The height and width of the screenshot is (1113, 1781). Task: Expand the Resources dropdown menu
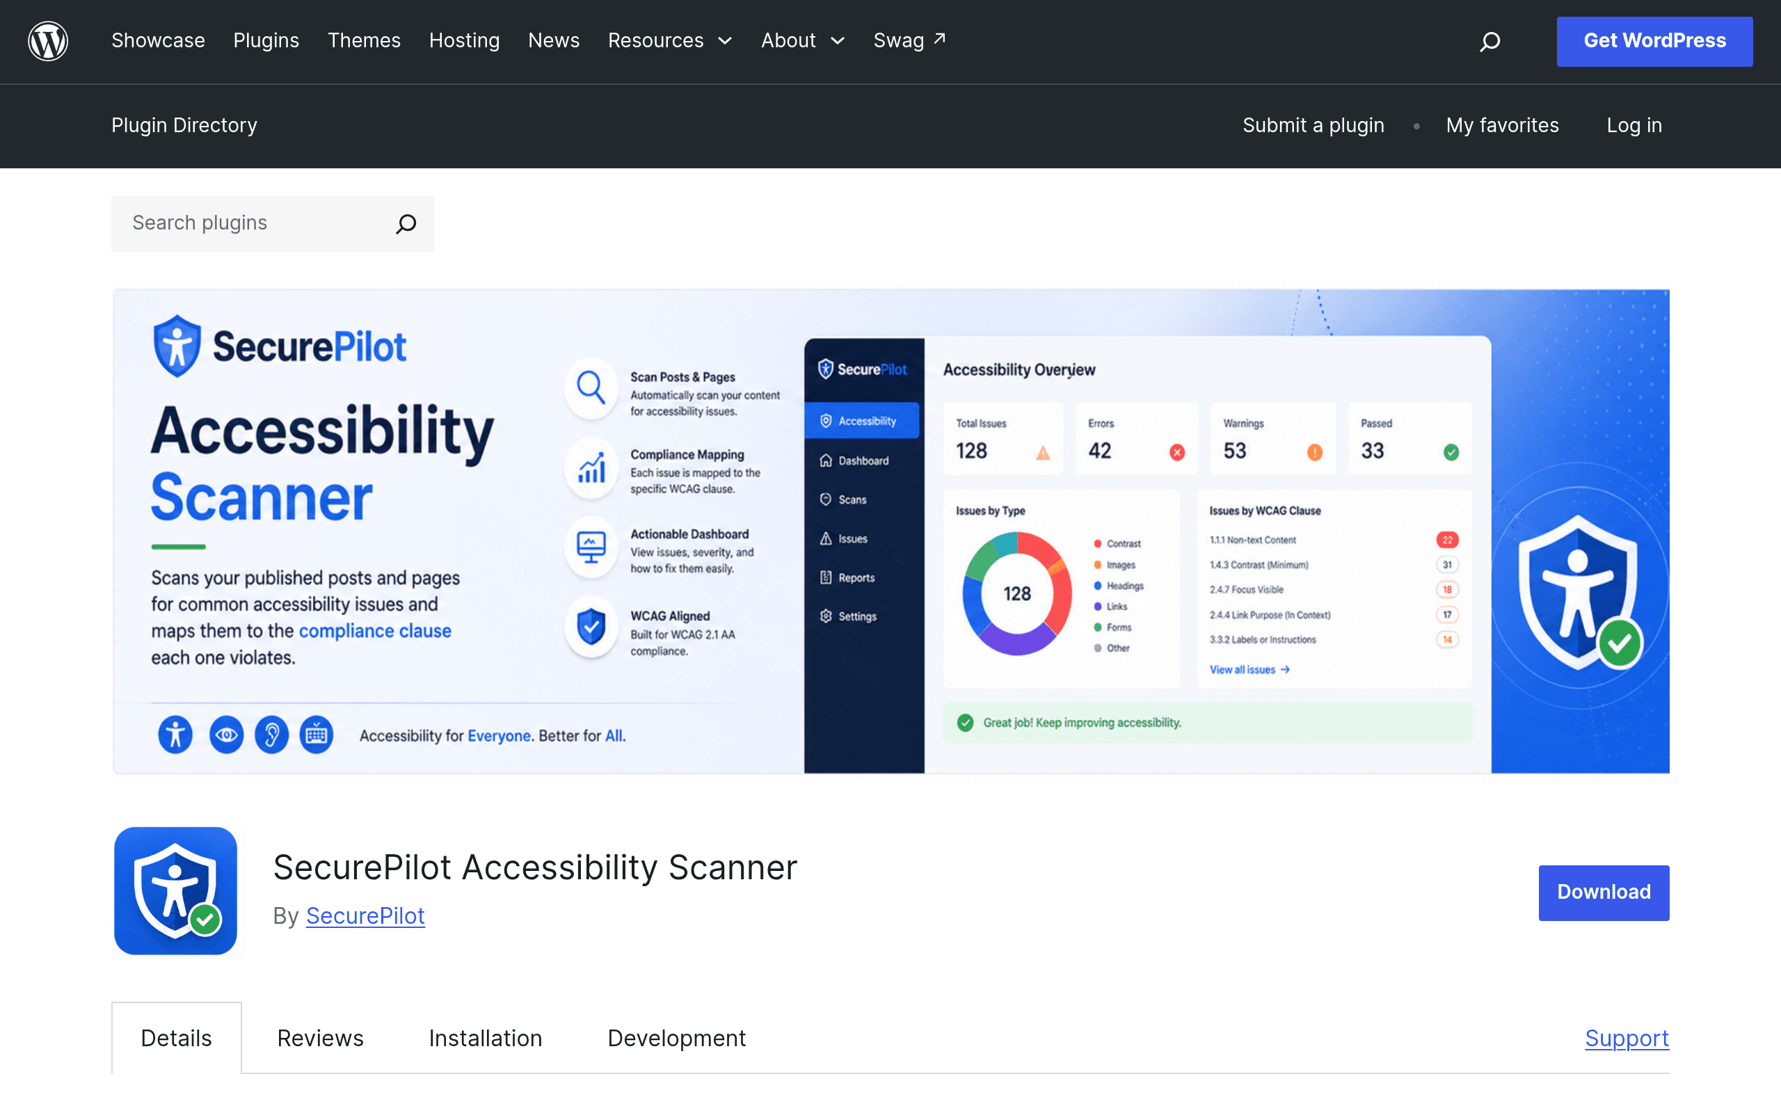[x=671, y=40]
